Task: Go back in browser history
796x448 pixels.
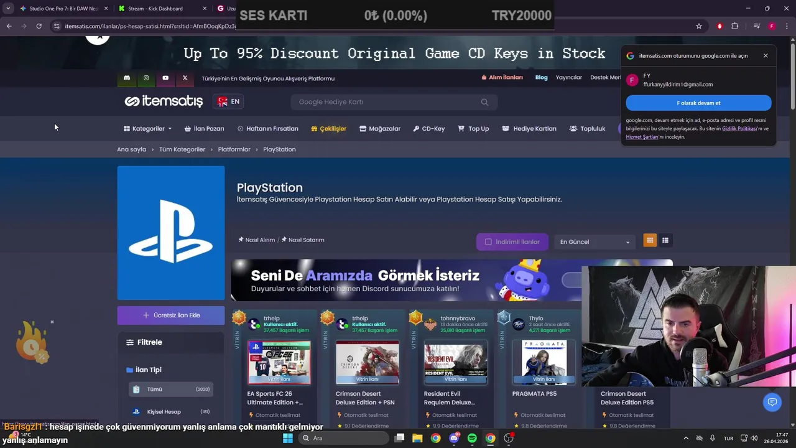Action: [9, 26]
